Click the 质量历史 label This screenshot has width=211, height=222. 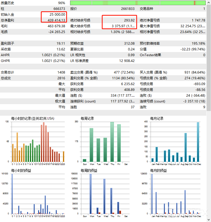(7, 3)
